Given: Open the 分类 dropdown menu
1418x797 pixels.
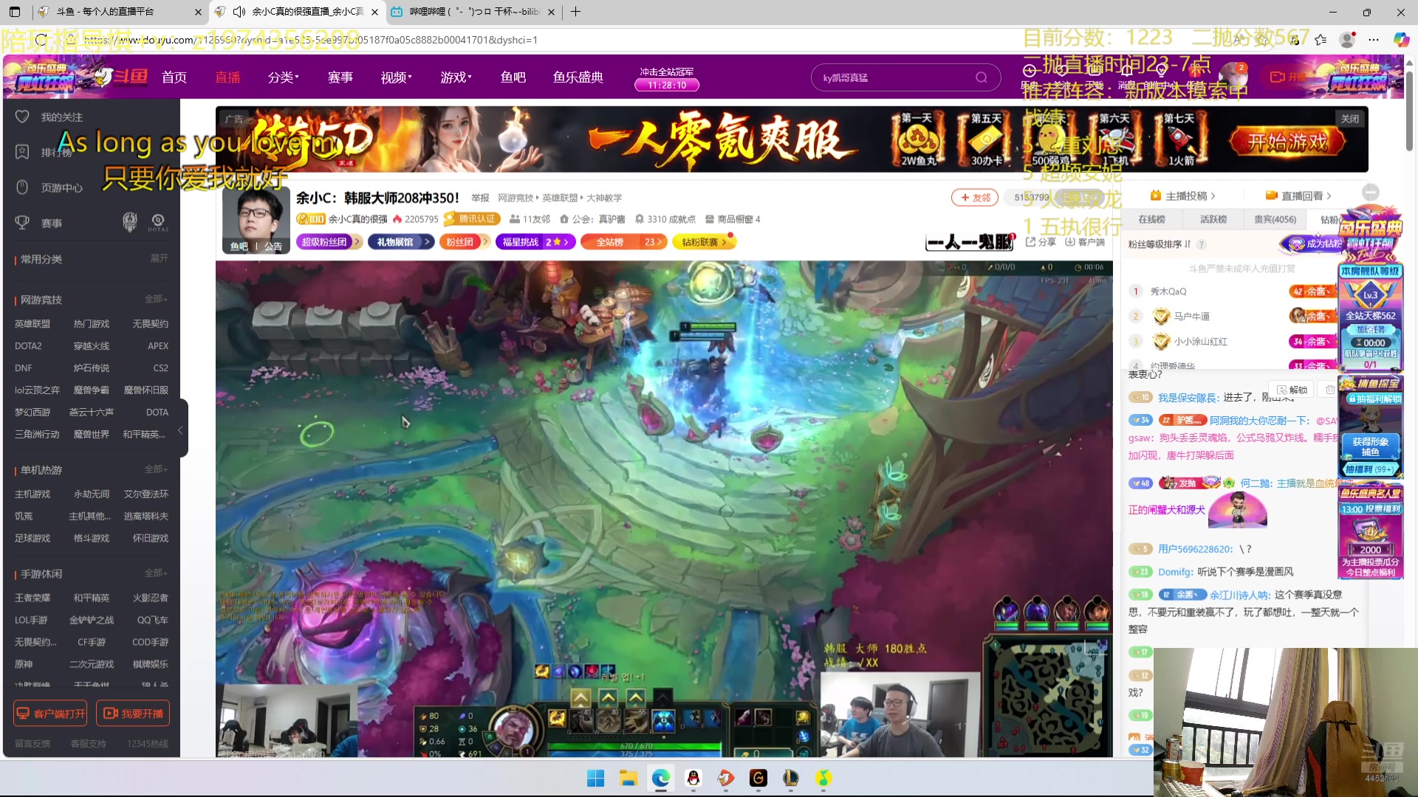Looking at the screenshot, I should point(283,77).
